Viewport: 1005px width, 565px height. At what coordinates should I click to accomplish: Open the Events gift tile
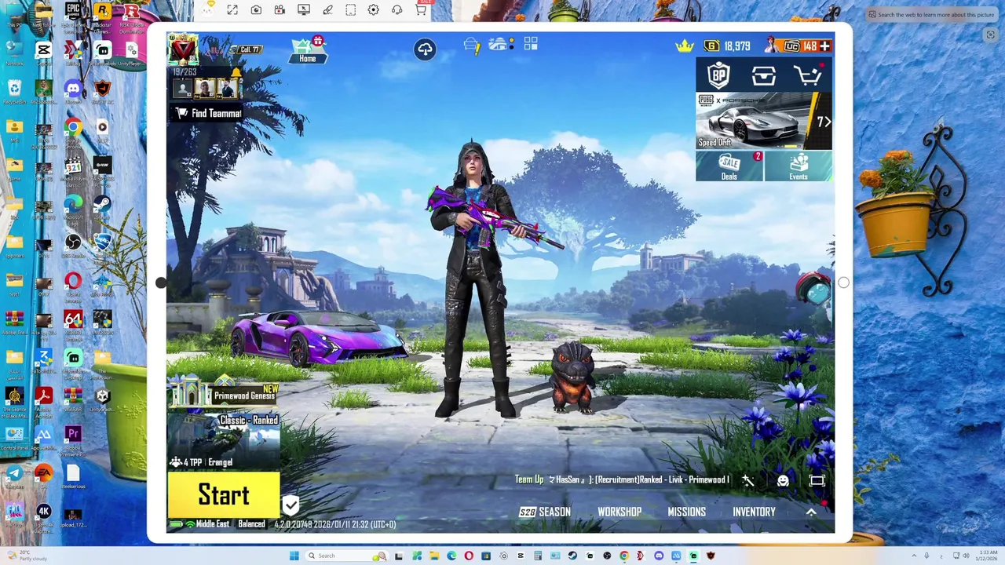point(799,166)
